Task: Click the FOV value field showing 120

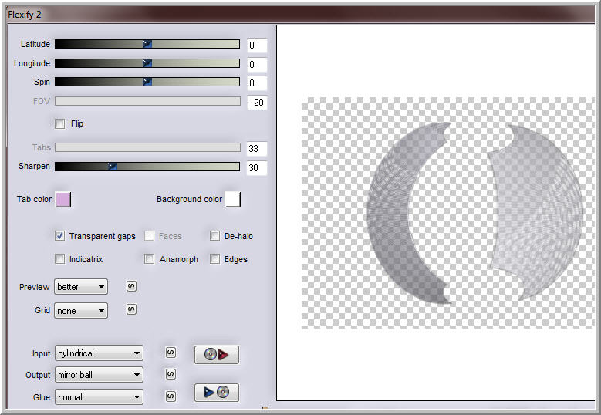Action: click(x=257, y=103)
